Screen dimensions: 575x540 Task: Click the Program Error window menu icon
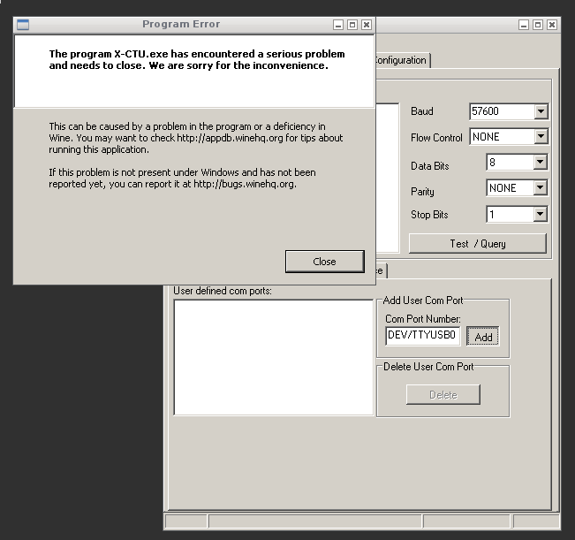[x=23, y=25]
